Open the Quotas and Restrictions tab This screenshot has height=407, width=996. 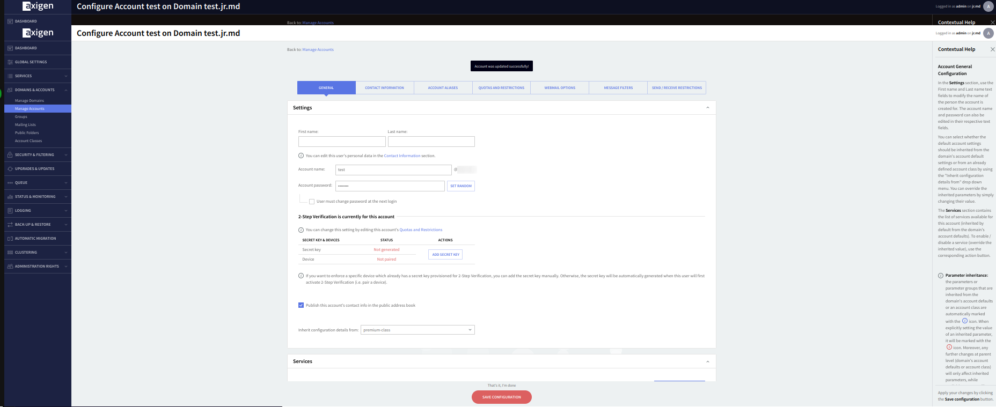501,88
